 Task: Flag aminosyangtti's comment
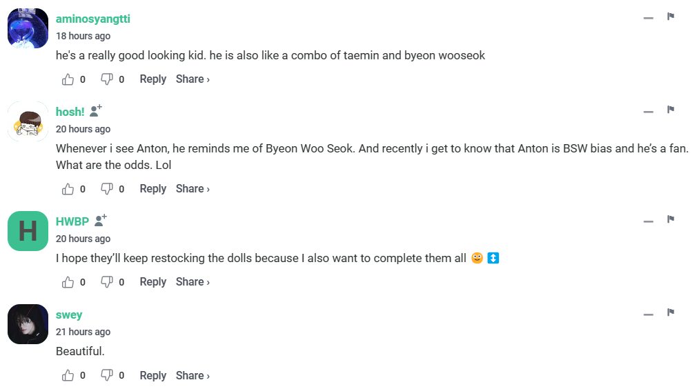670,17
